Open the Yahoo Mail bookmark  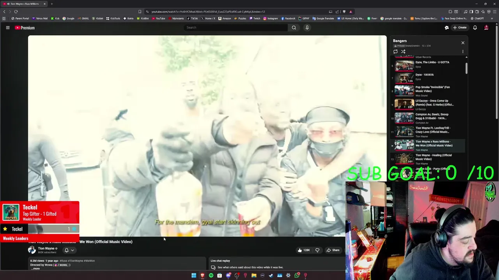click(40, 18)
